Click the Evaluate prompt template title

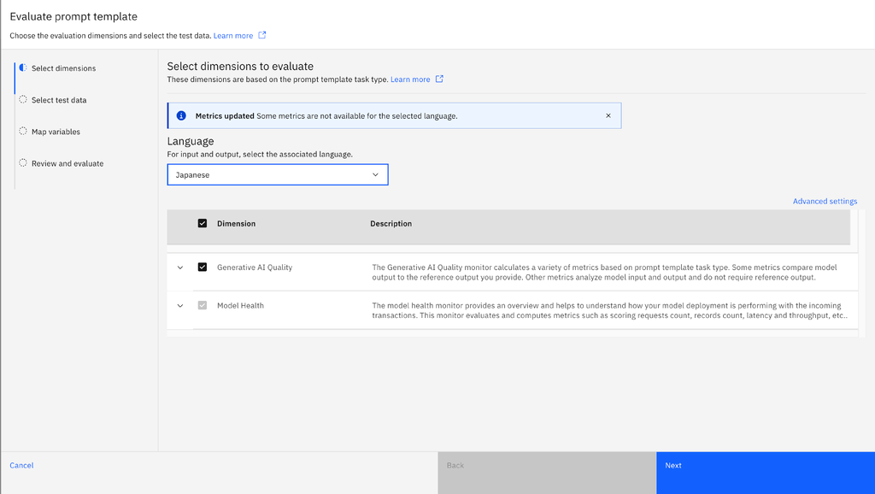click(73, 17)
